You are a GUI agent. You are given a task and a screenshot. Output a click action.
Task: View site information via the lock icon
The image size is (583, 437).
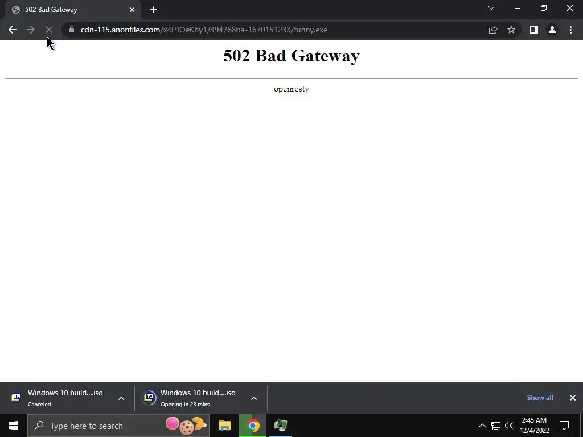pos(72,30)
